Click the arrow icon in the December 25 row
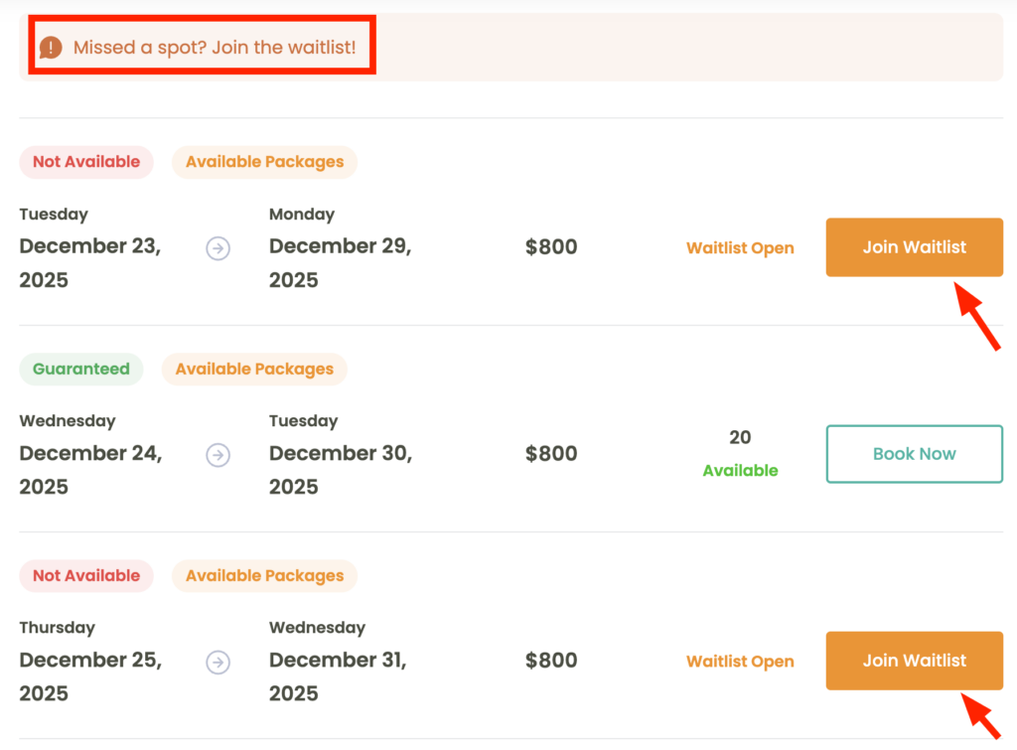Screen dimensions: 1017x750 [x=218, y=662]
